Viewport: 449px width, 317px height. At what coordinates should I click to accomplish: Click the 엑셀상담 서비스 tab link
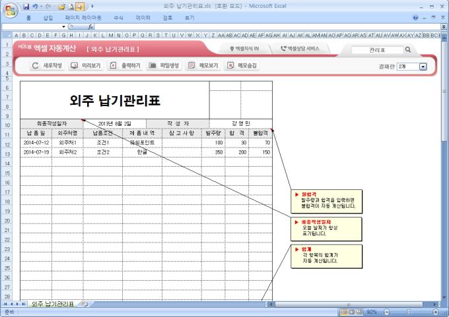coord(300,49)
